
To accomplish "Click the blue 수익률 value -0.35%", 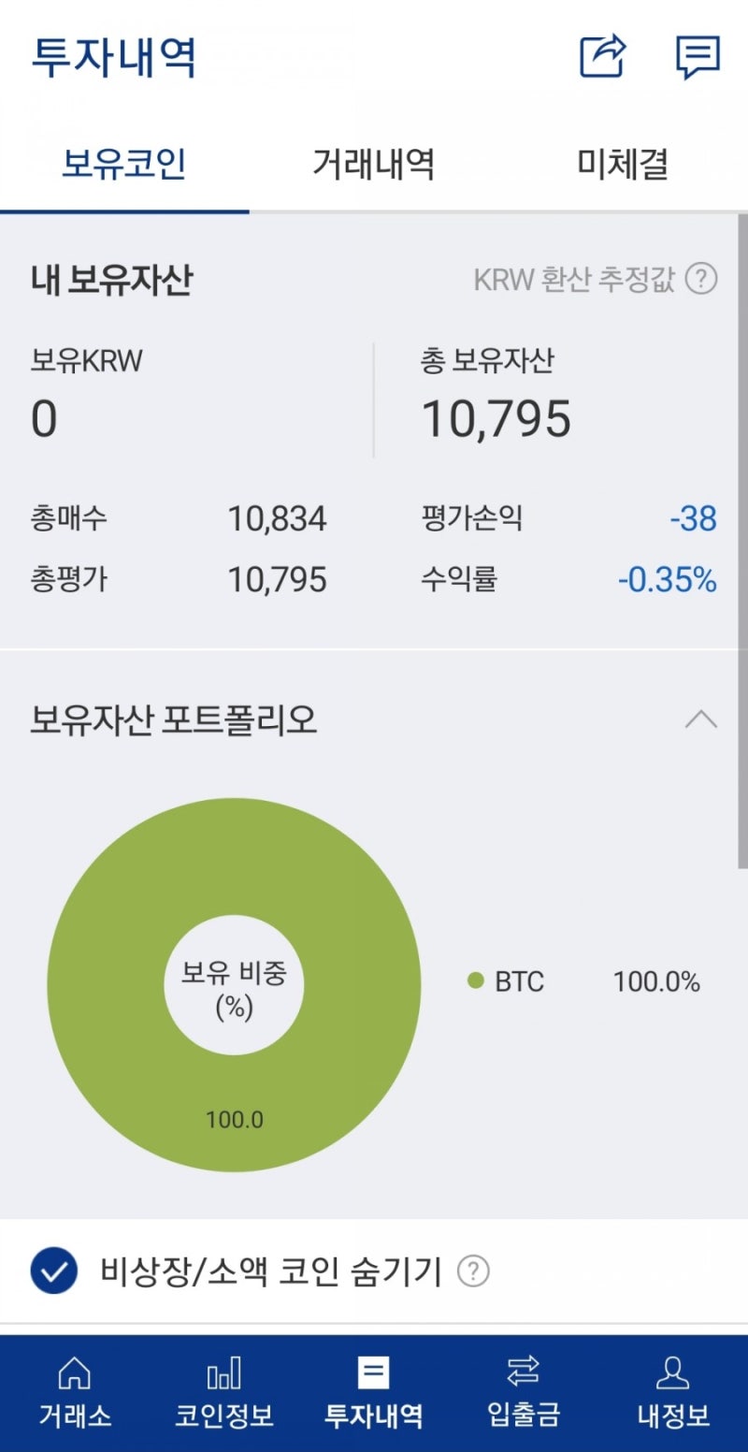I will point(668,580).
